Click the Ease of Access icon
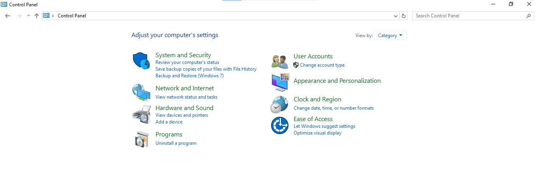The height and width of the screenshot is (170, 539). click(x=280, y=125)
